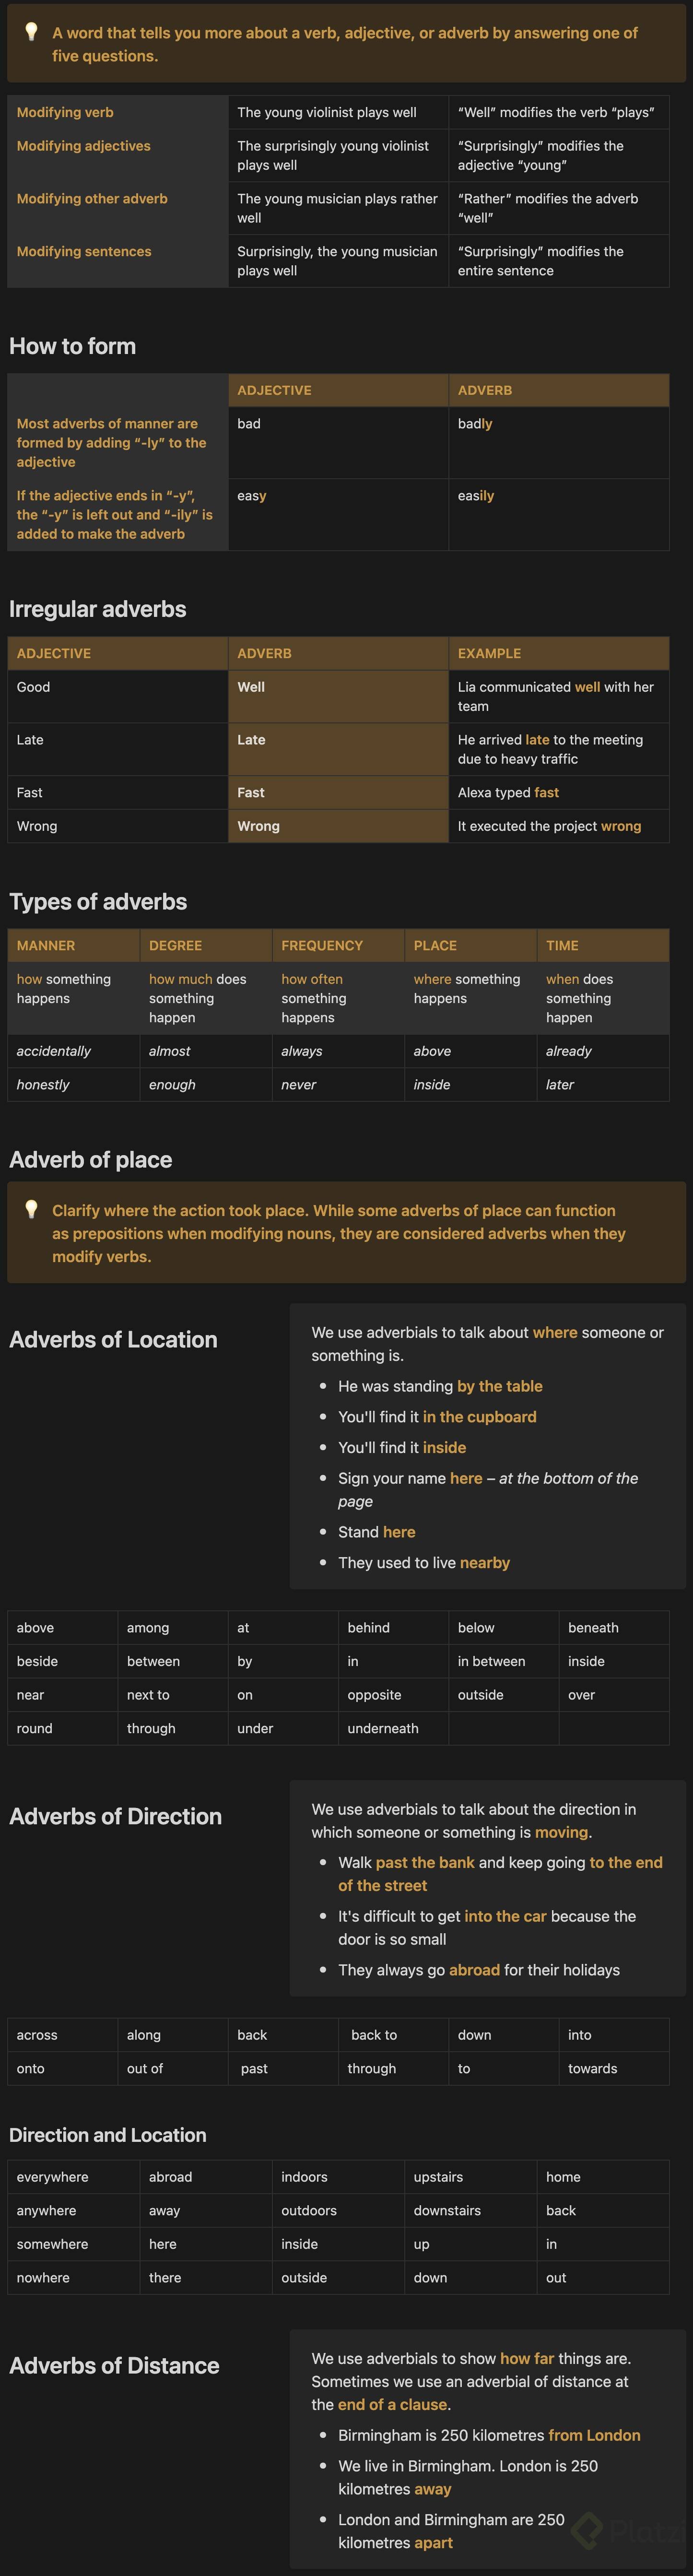Select the "How to form" heading
The width and height of the screenshot is (693, 2576).
[72, 346]
